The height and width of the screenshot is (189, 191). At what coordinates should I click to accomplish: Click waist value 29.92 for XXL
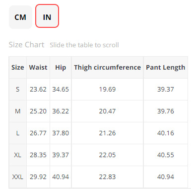tap(38, 177)
